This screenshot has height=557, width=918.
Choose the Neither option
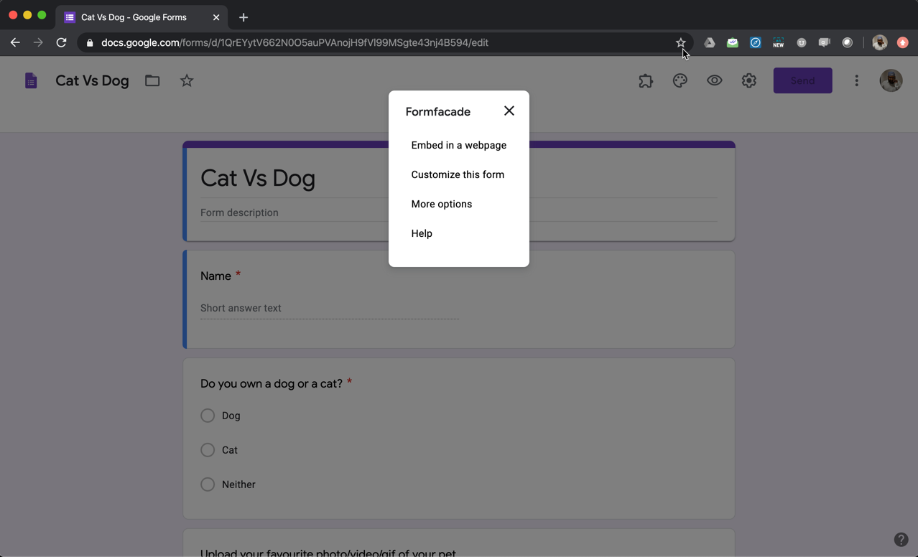(207, 484)
